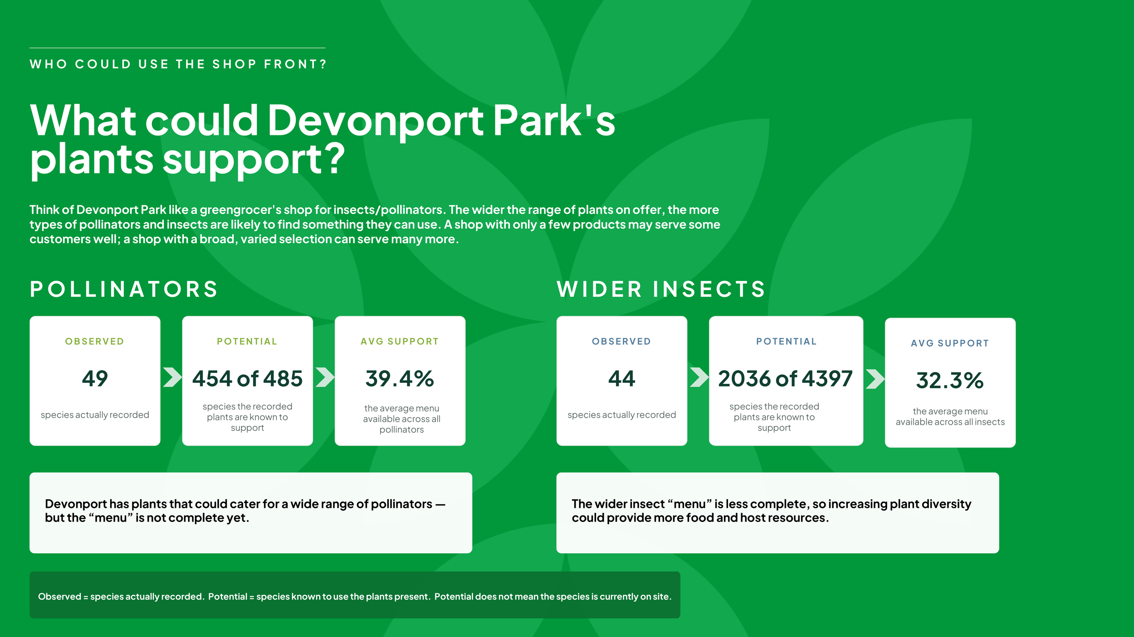Click the value '2036 of 4397'
1134x637 pixels.
(785, 379)
